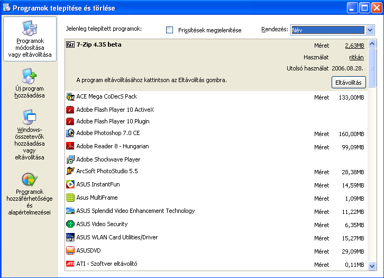Click the 99,09MB size value

pyautogui.click(x=353, y=147)
